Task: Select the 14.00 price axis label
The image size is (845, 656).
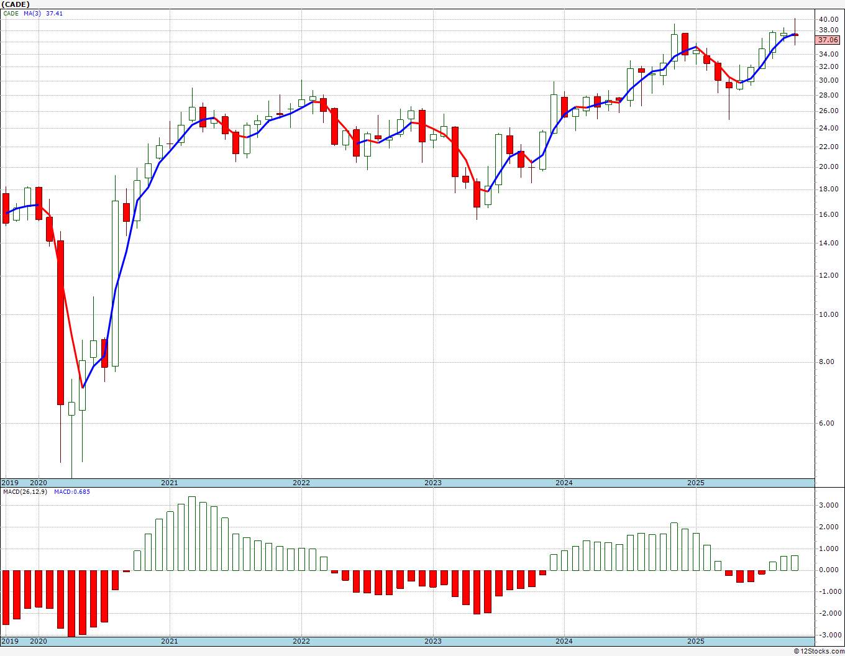Action: tap(828, 243)
